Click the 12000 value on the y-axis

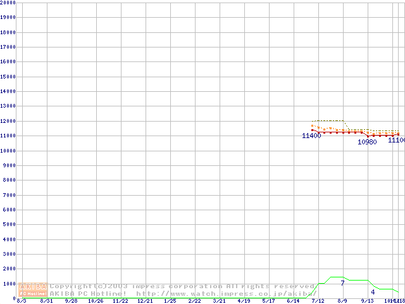click(8, 121)
